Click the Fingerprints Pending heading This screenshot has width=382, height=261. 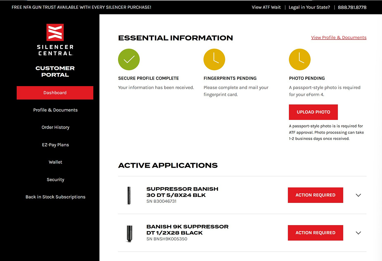[230, 78]
